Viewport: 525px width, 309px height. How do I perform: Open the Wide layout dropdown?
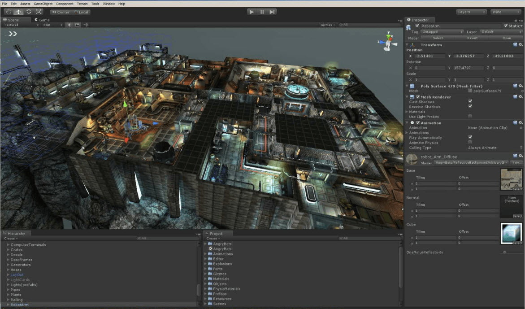point(506,12)
